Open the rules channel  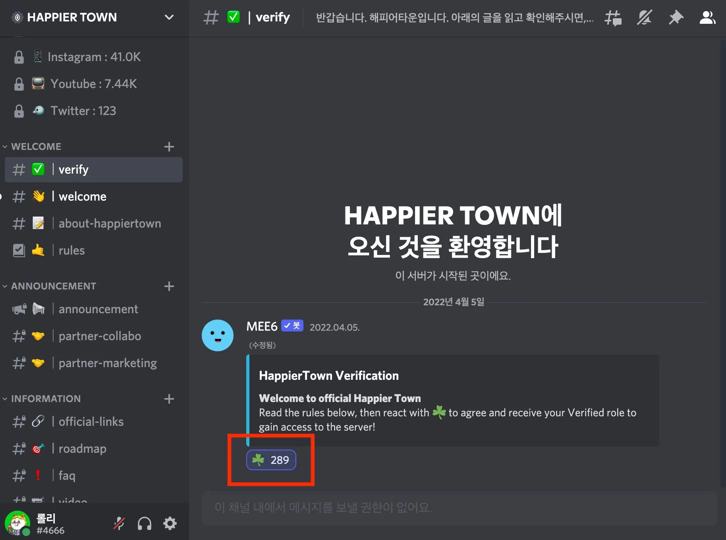tap(94, 251)
